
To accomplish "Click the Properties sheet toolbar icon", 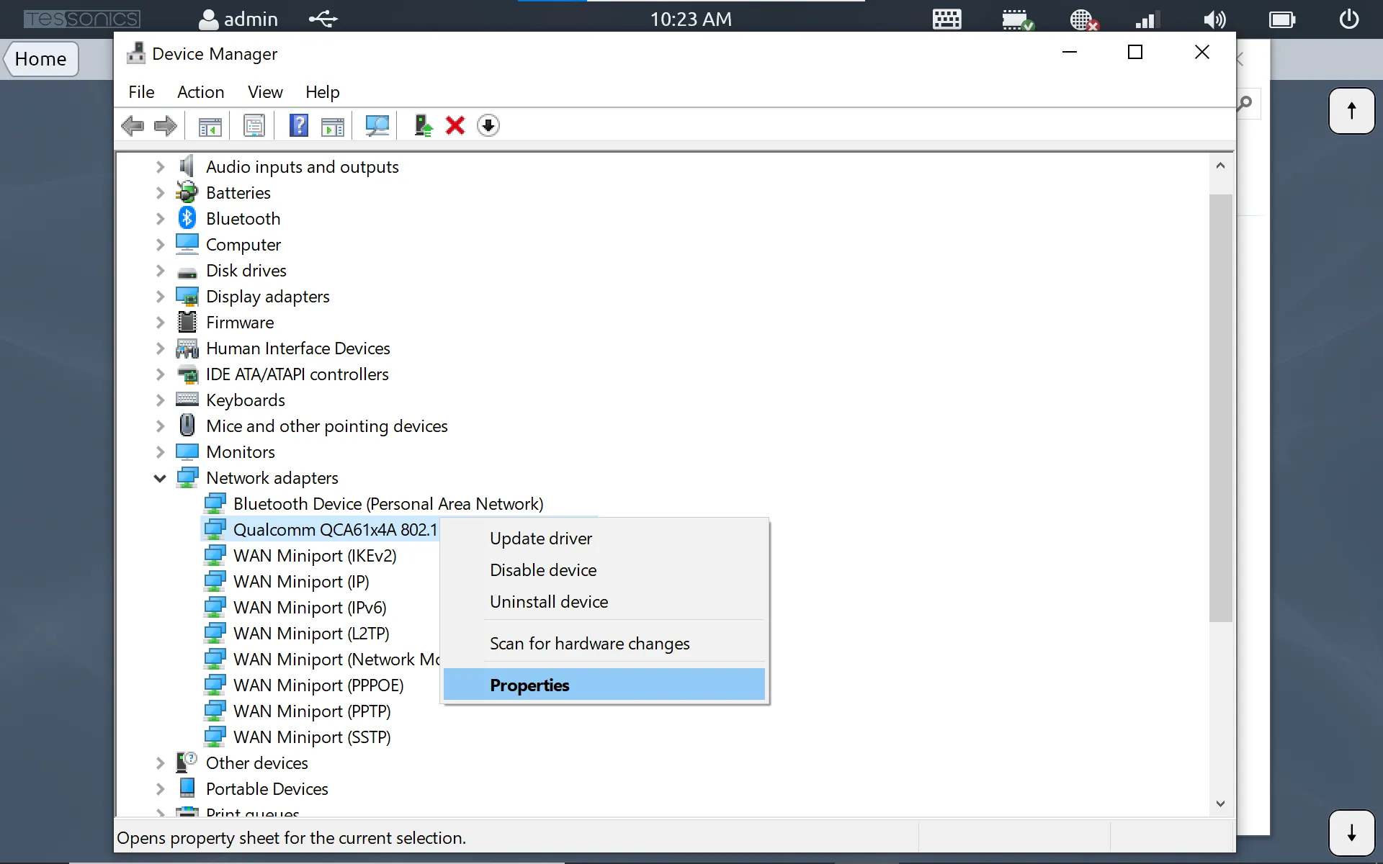I will pyautogui.click(x=254, y=126).
